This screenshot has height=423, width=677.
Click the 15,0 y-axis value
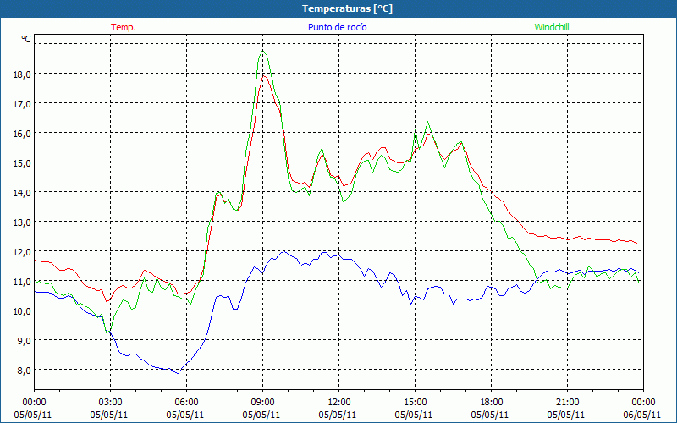(23, 163)
